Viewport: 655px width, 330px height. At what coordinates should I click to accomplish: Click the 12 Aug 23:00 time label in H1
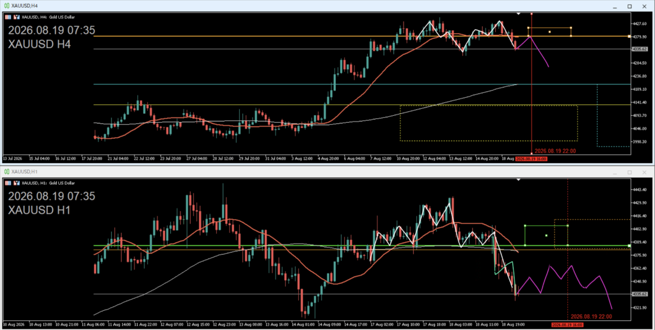[x=225, y=325]
